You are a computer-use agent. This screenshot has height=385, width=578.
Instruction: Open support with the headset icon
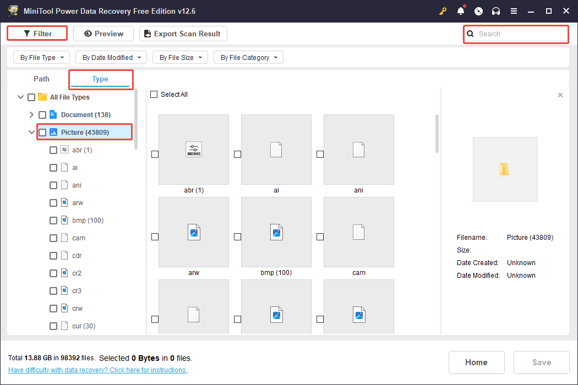tap(496, 10)
